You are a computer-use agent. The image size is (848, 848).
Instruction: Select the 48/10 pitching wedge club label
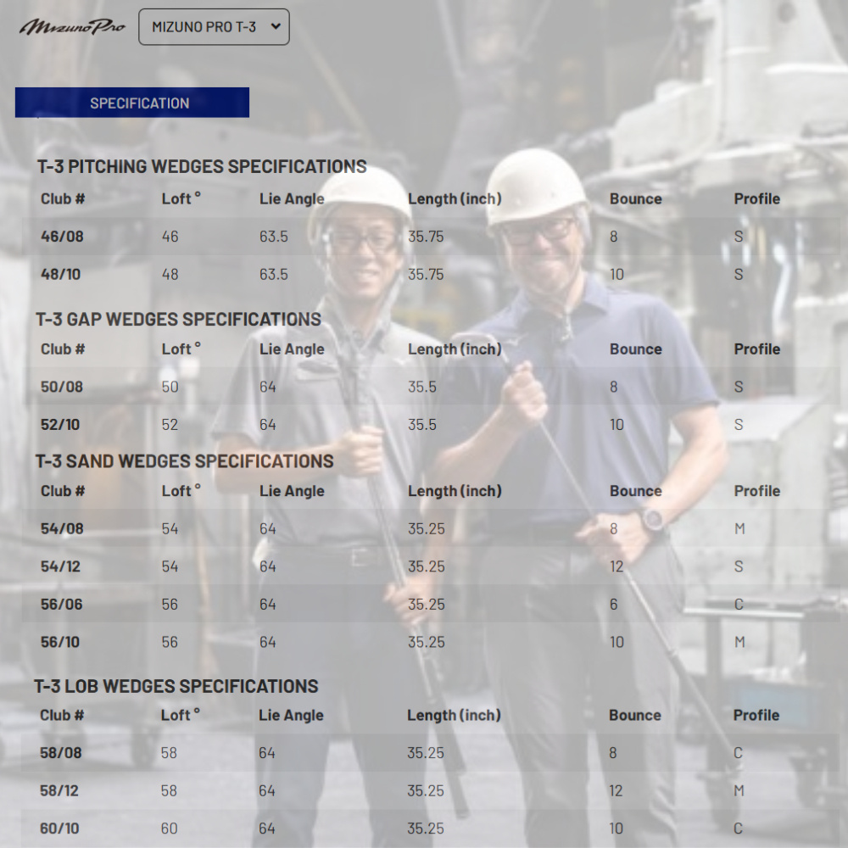pos(62,275)
